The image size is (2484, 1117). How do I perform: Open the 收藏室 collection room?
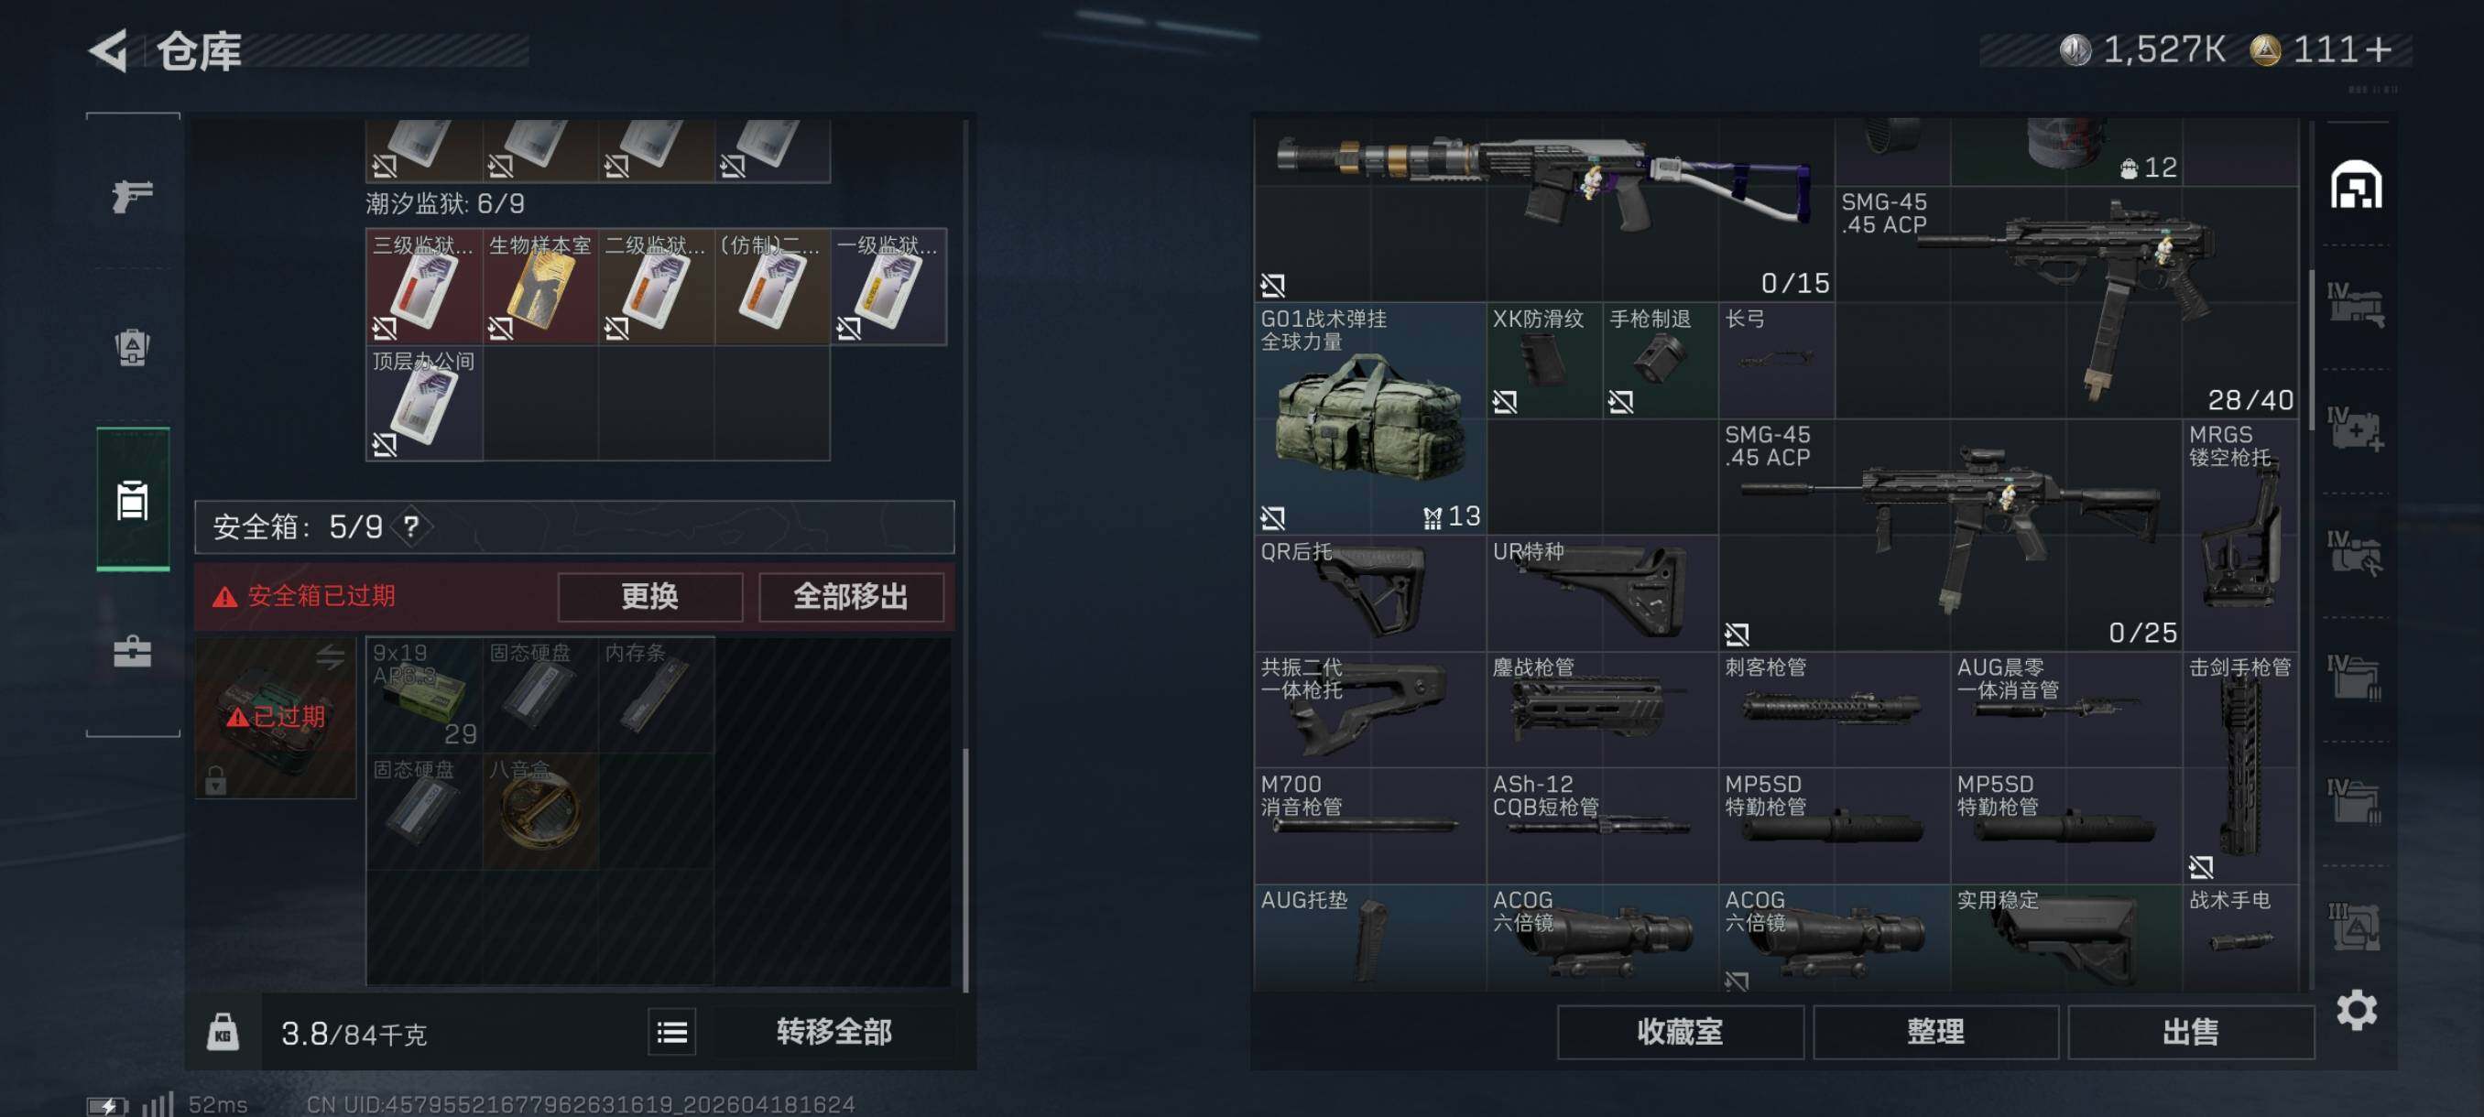(x=1680, y=1032)
